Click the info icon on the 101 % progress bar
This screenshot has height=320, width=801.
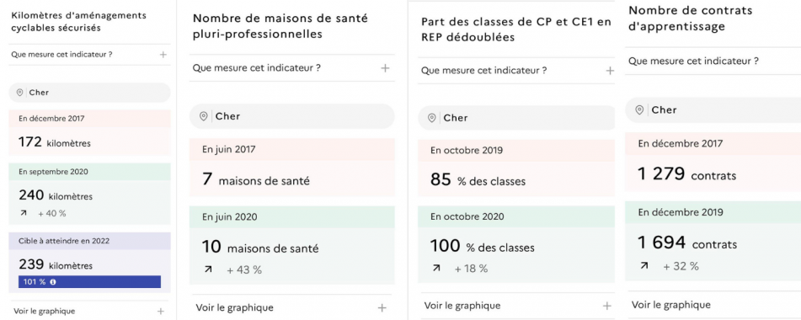tap(53, 282)
